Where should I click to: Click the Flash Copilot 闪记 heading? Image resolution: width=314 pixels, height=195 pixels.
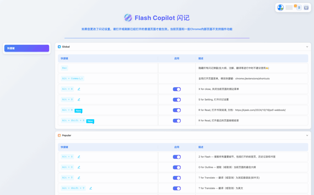pos(162,18)
